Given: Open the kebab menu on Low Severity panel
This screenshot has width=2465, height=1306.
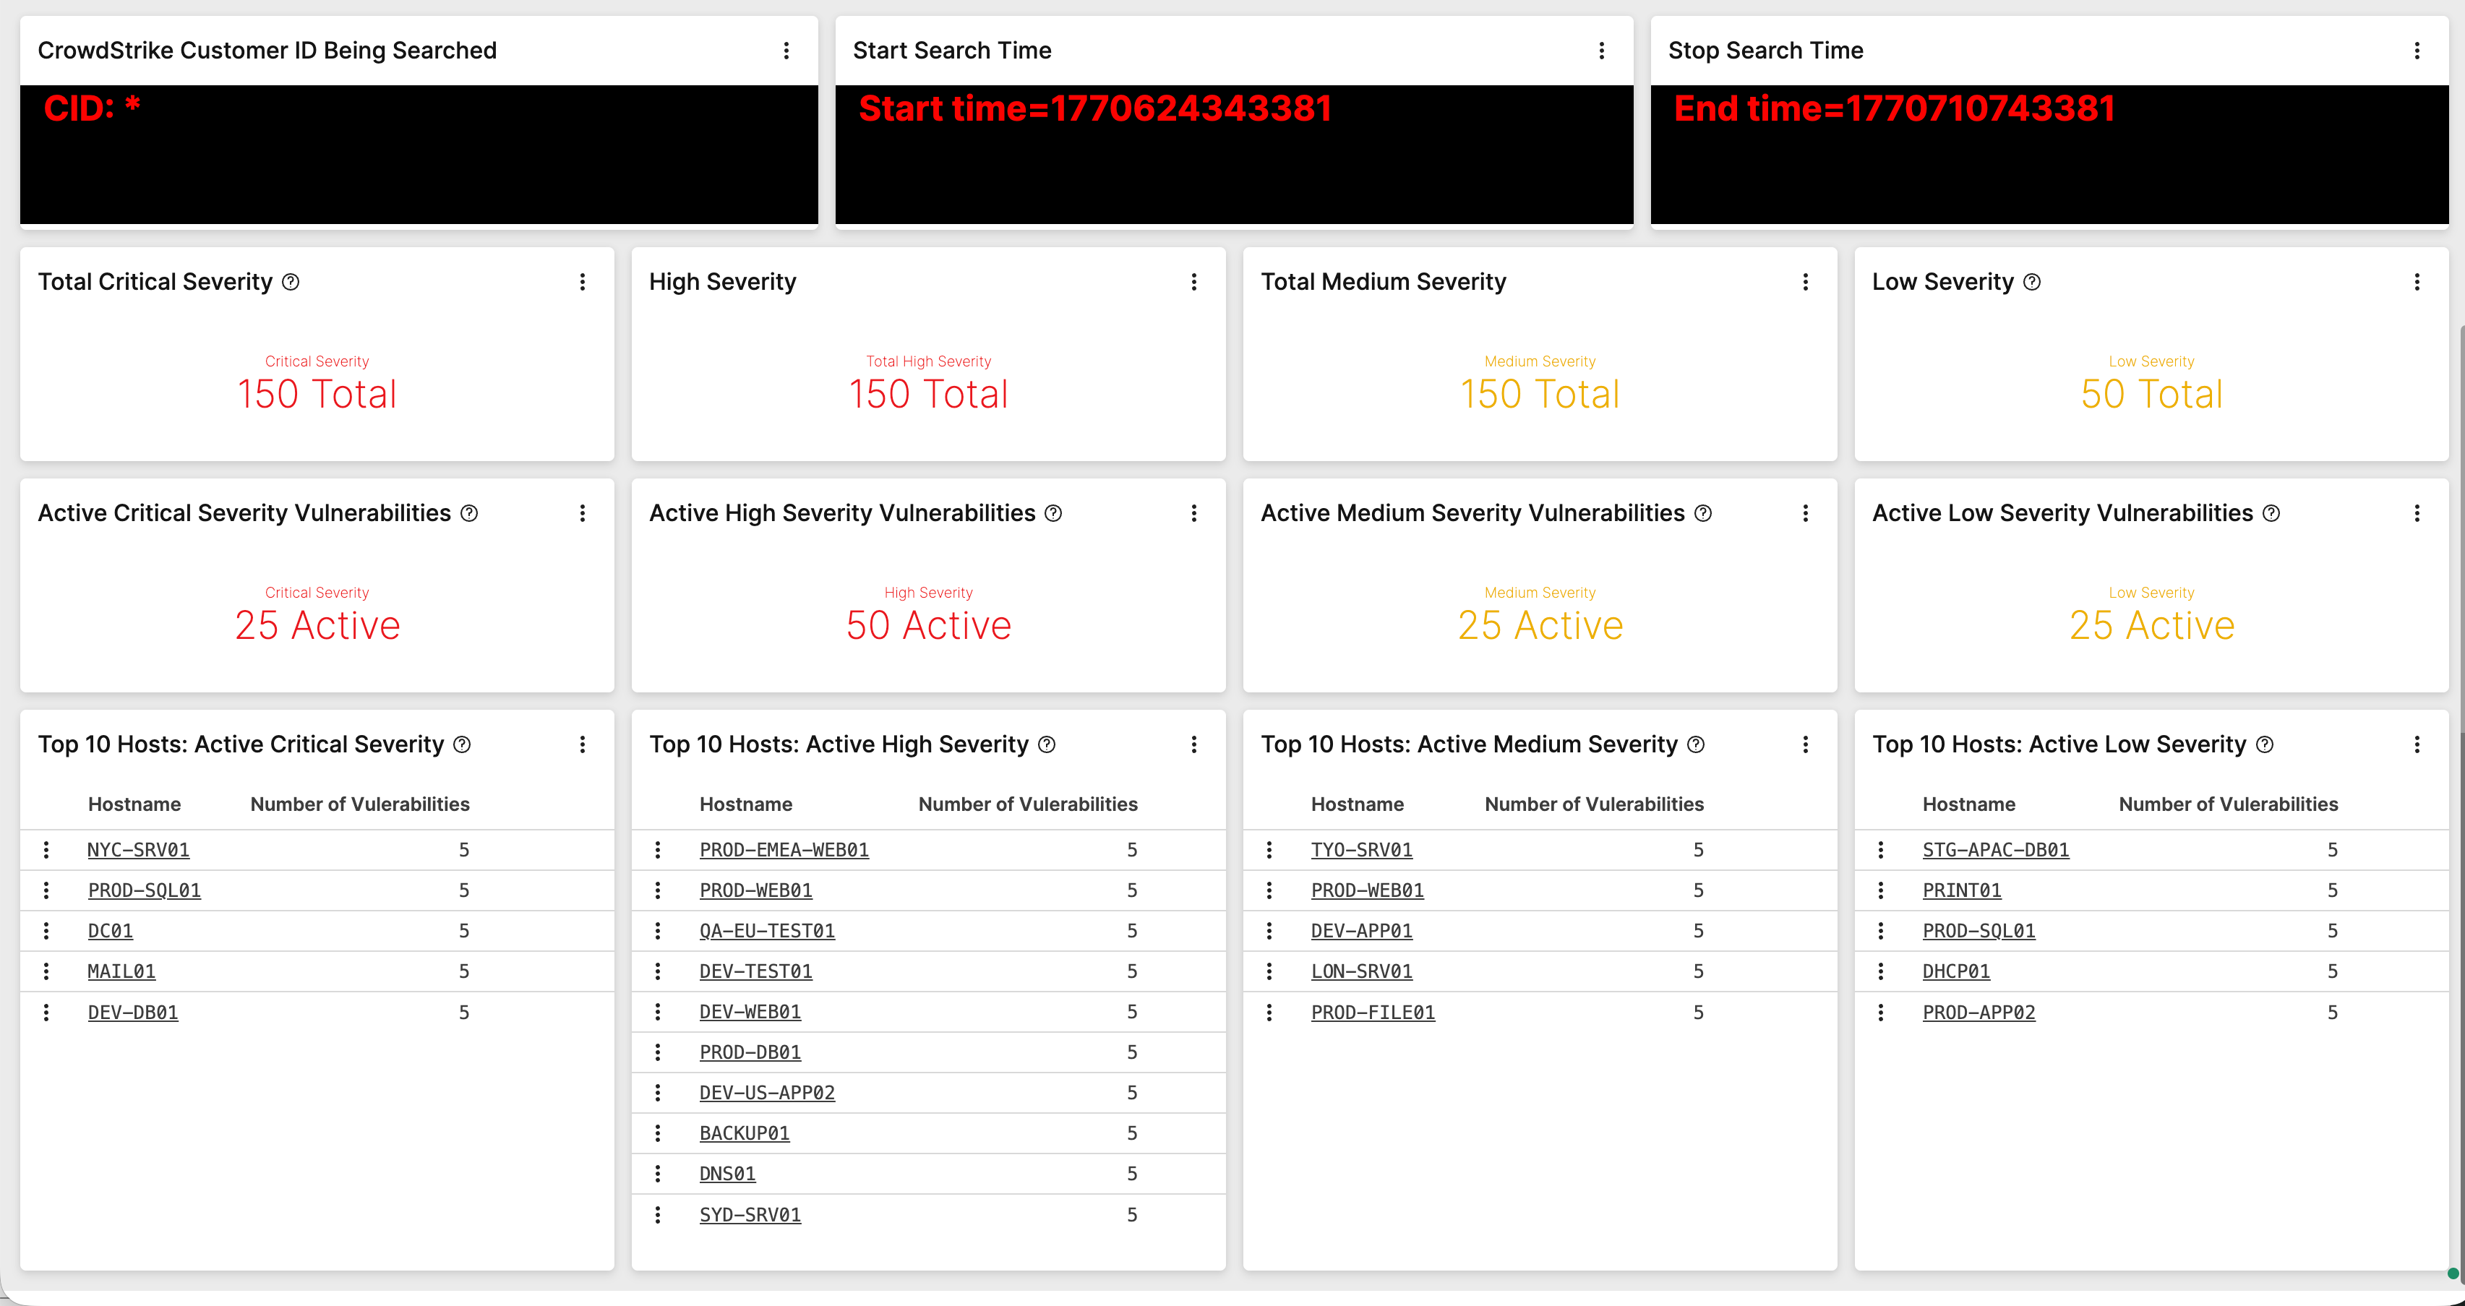Looking at the screenshot, I should pyautogui.click(x=2418, y=281).
